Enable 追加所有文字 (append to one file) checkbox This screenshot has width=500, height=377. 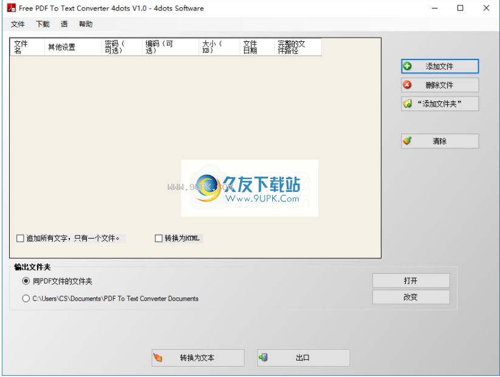point(20,239)
